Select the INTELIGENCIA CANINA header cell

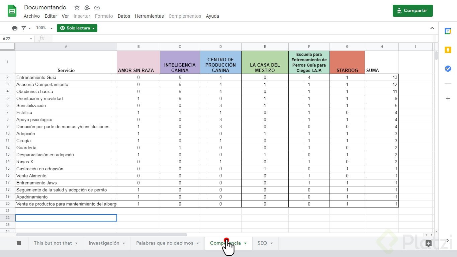point(180,62)
